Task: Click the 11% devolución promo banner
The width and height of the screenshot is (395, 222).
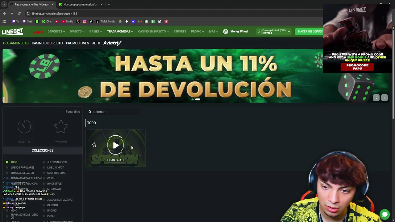Action: click(196, 76)
